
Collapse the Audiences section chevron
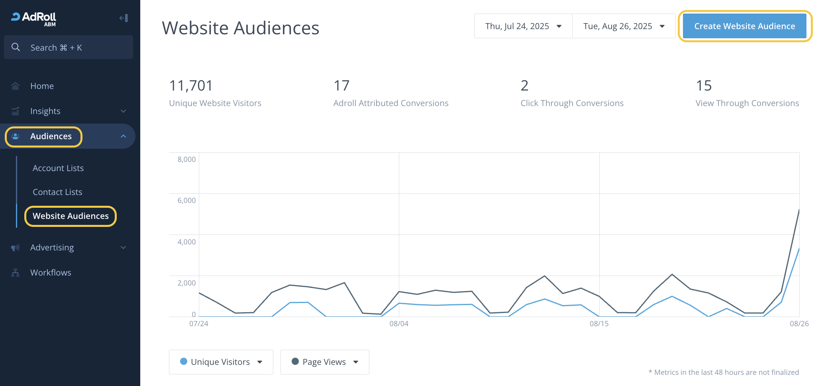pyautogui.click(x=124, y=136)
